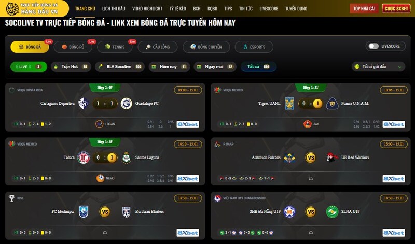This screenshot has height=244, width=415.
Task: Click 8Xbet banner in Cartagines match card
Action: [188, 124]
